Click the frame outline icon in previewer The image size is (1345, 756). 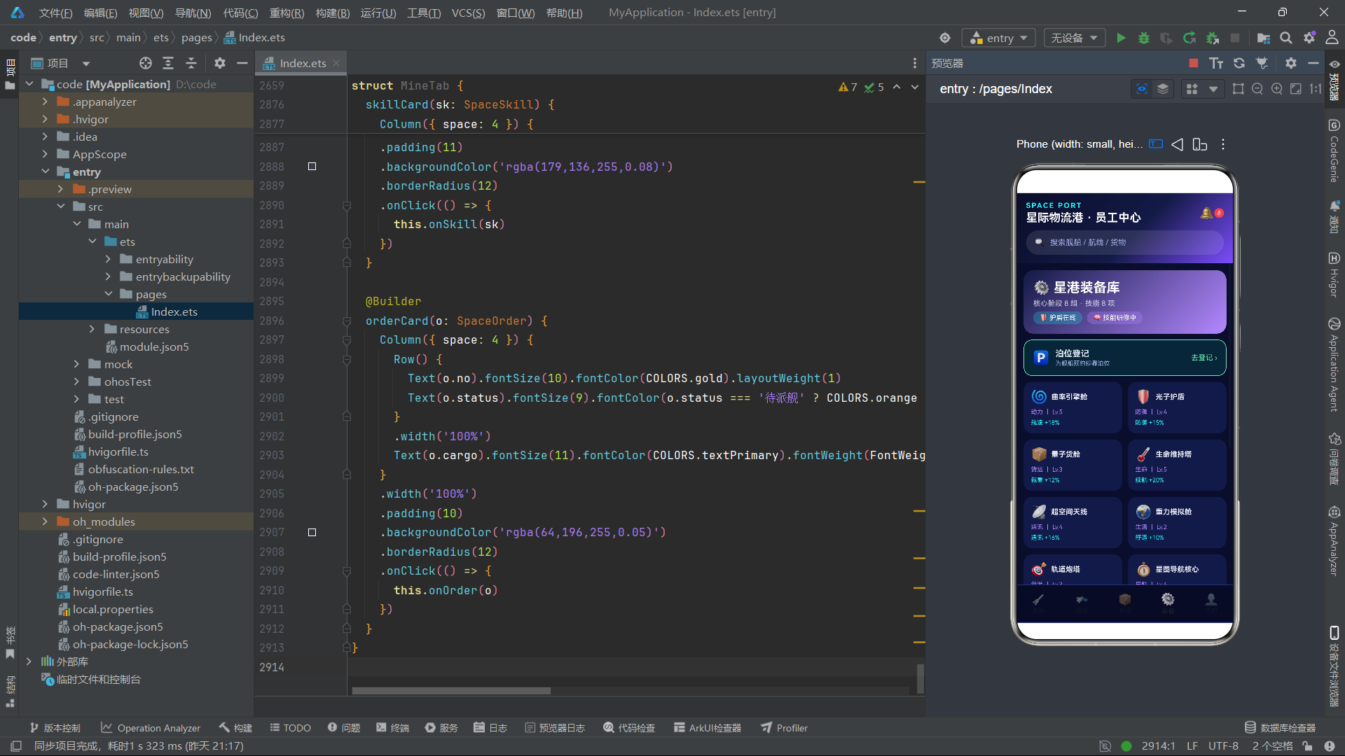pyautogui.click(x=1239, y=89)
